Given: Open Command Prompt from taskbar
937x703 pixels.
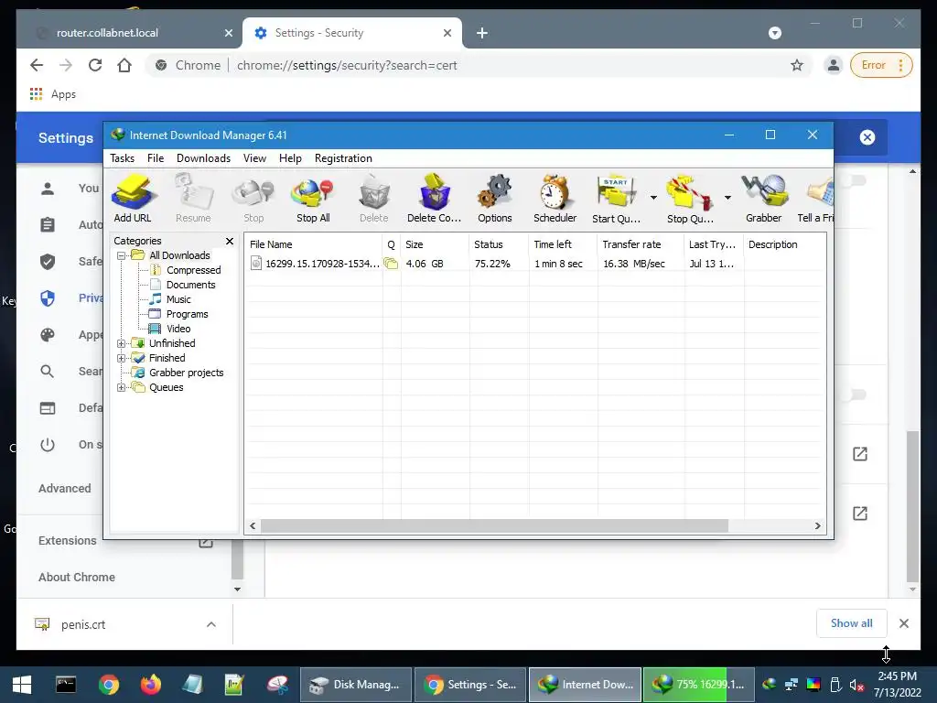Looking at the screenshot, I should (x=66, y=685).
